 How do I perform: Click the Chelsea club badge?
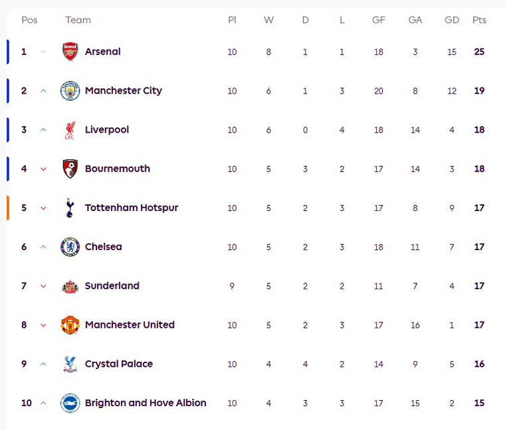[x=70, y=247]
